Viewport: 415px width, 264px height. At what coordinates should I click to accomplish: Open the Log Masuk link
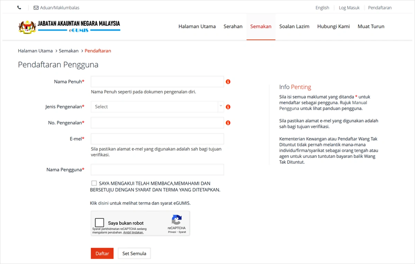[x=349, y=8]
